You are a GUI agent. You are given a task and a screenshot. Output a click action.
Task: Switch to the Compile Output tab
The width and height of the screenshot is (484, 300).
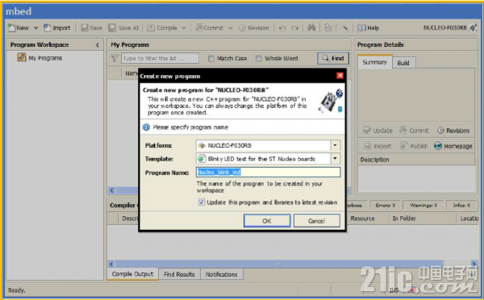(132, 273)
